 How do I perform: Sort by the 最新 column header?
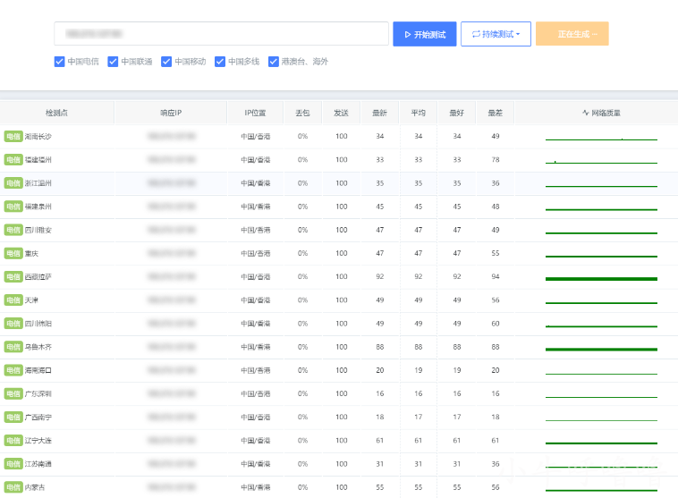(x=379, y=113)
